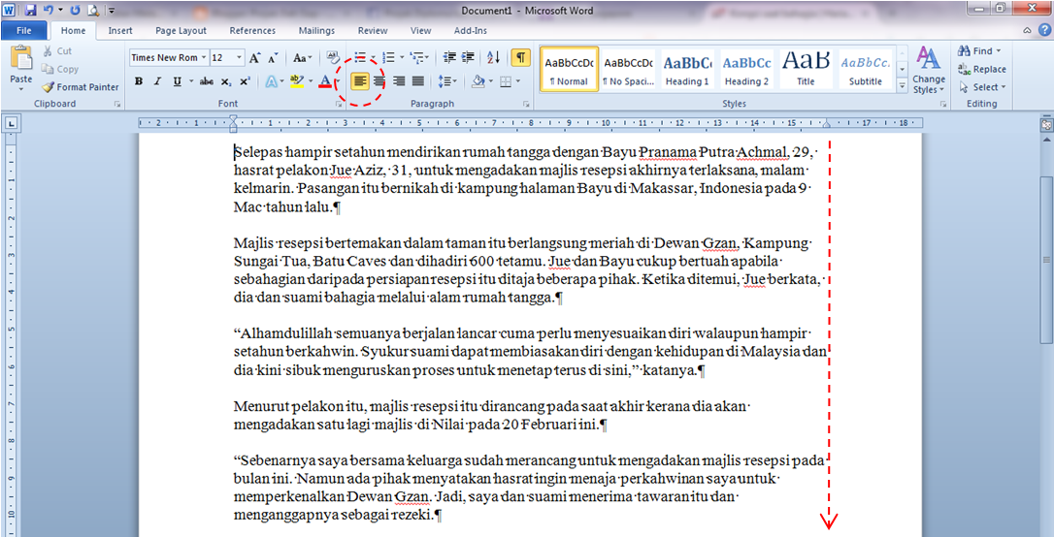Decrease the paragraph indent
Screen dimensions: 1054x537
(449, 58)
